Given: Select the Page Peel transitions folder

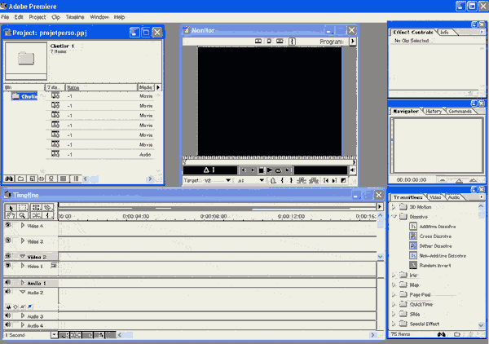Looking at the screenshot, I should [420, 295].
